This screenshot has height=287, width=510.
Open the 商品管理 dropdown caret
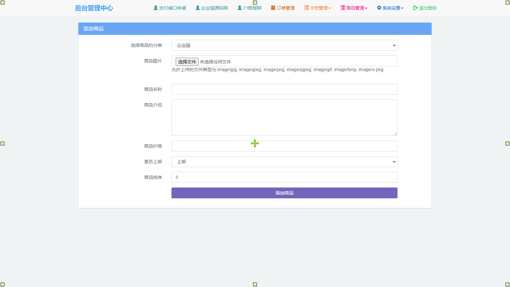[366, 8]
